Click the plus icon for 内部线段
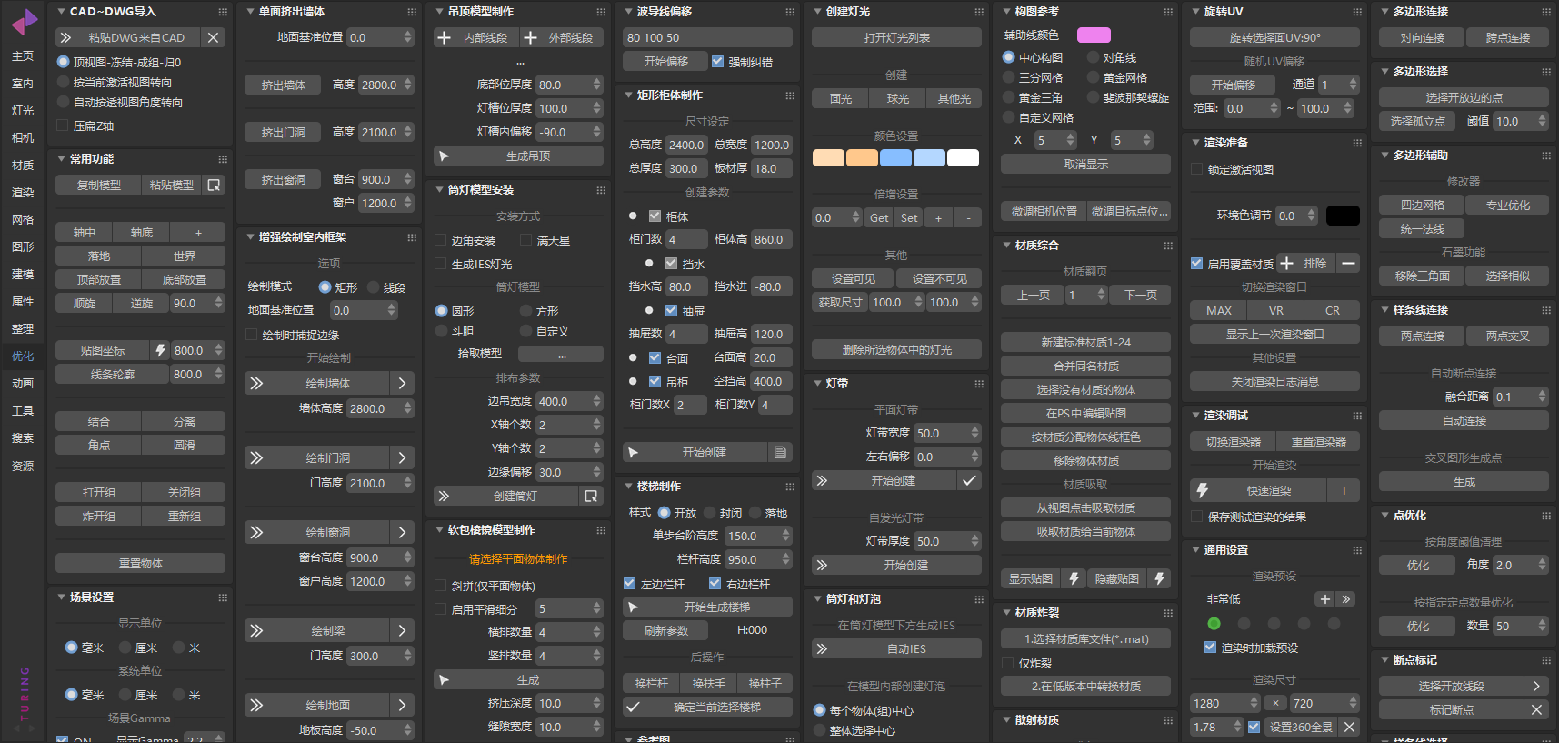Image resolution: width=1559 pixels, height=743 pixels. [x=444, y=37]
